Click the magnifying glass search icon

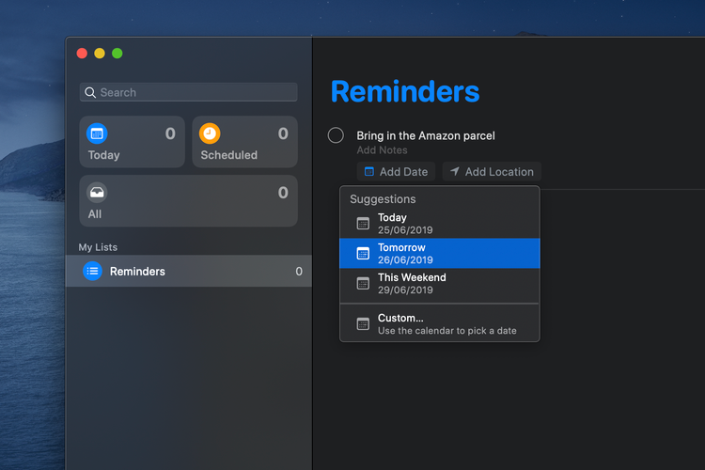[x=90, y=92]
